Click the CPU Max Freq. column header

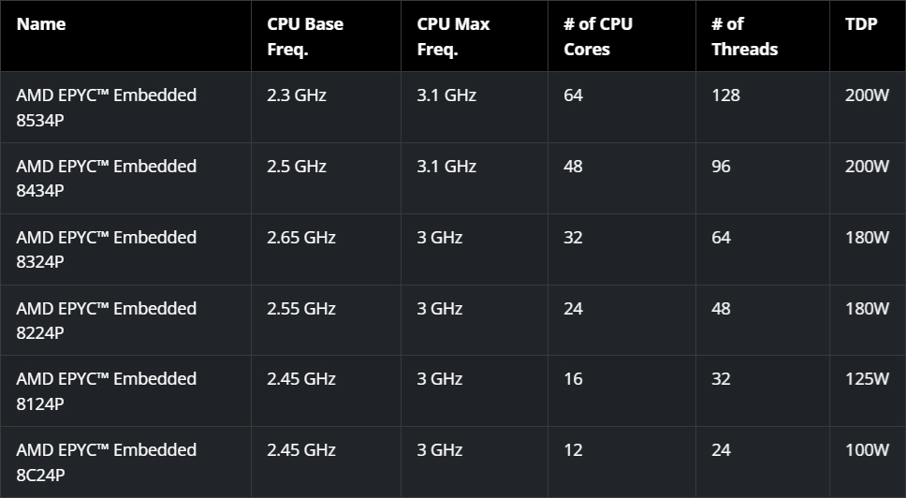[453, 37]
